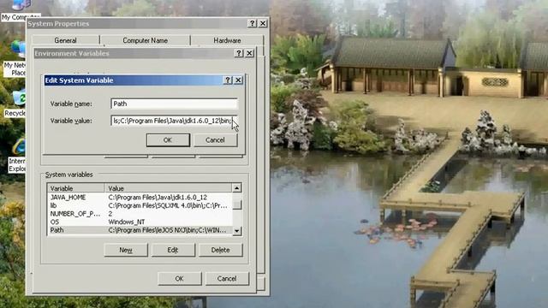Select the Internet Explorer desktop icon

click(x=17, y=156)
